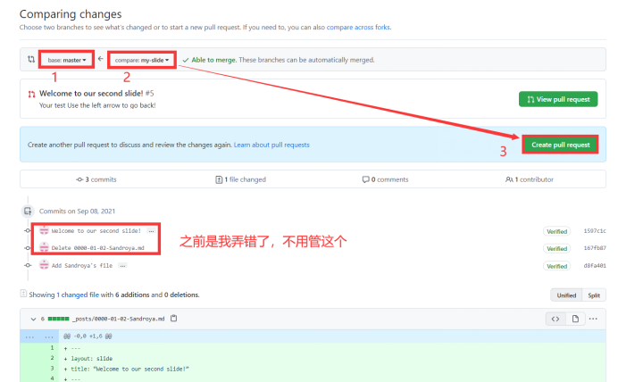Copy the file path with clipboard icon
This screenshot has width=618, height=382.
174,319
